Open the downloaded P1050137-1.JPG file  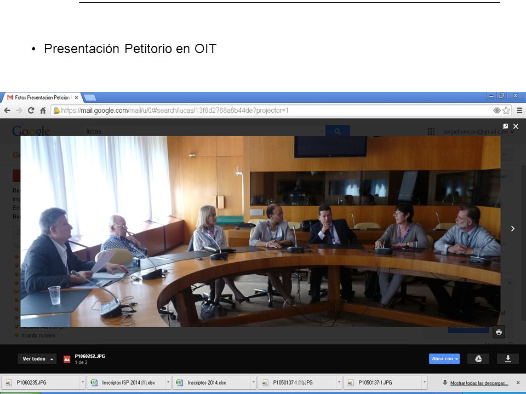click(383, 383)
